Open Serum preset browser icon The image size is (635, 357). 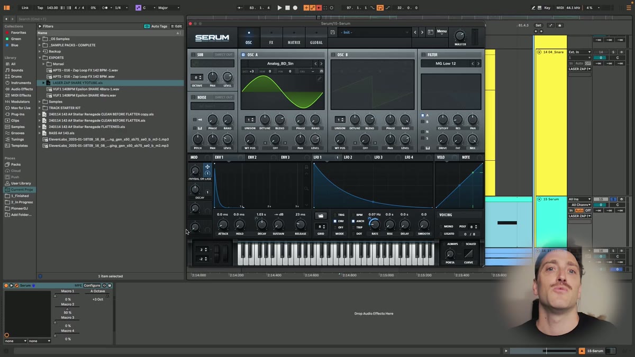(x=430, y=32)
